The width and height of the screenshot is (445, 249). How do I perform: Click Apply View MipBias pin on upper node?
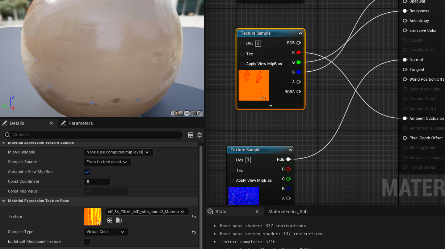242,64
